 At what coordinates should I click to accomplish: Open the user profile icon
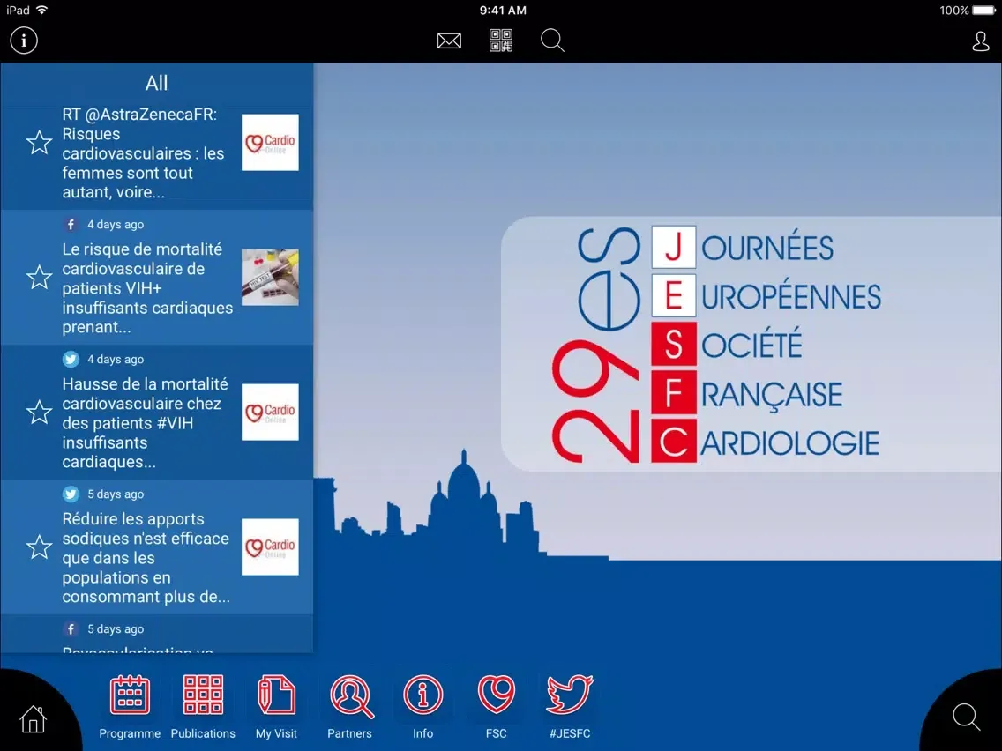(980, 41)
